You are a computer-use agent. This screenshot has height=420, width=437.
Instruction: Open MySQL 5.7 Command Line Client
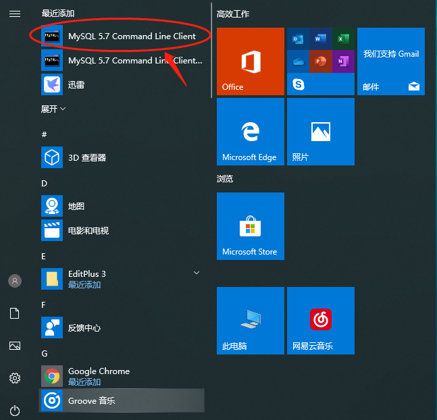pyautogui.click(x=122, y=36)
